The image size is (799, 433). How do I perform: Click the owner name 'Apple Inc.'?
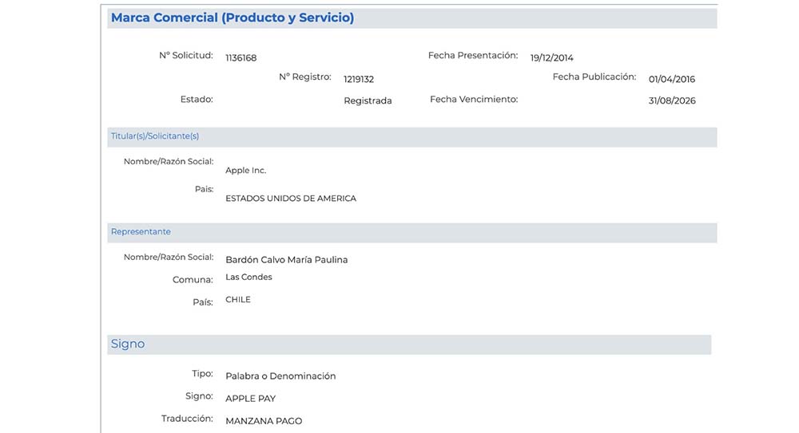(245, 171)
